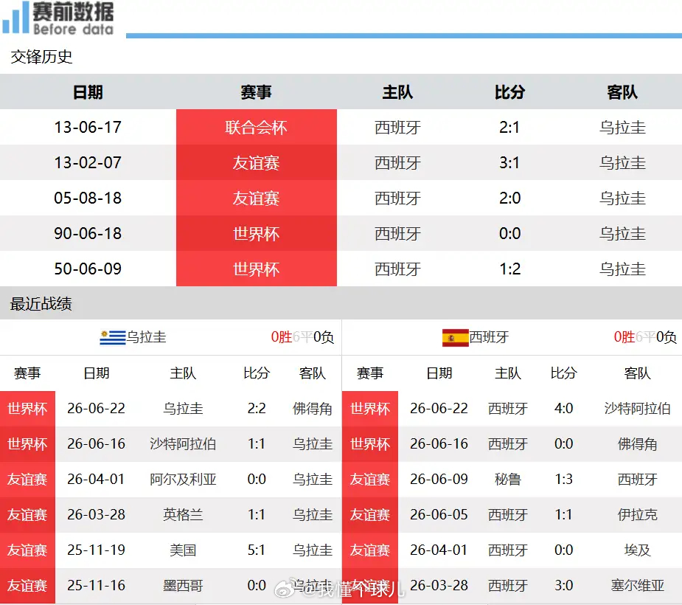Click the 乌拉圭 team name beside its flag
The image size is (682, 605).
pos(146,337)
